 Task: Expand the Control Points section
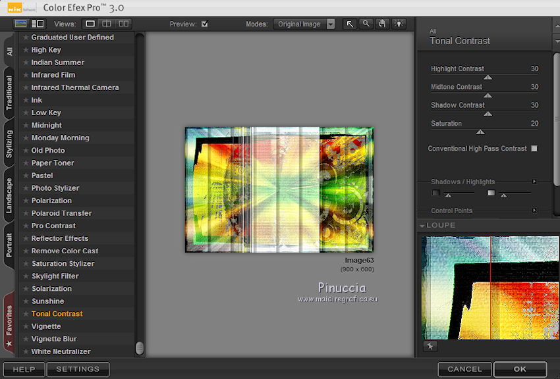(534, 211)
